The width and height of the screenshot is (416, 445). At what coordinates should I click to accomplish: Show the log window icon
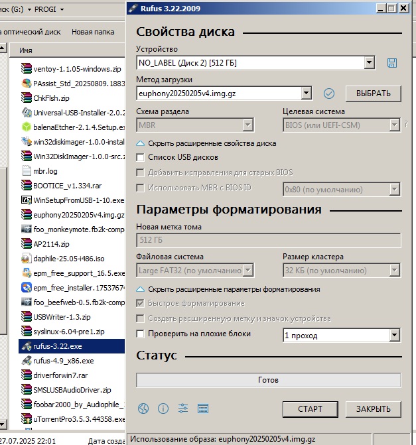(203, 409)
